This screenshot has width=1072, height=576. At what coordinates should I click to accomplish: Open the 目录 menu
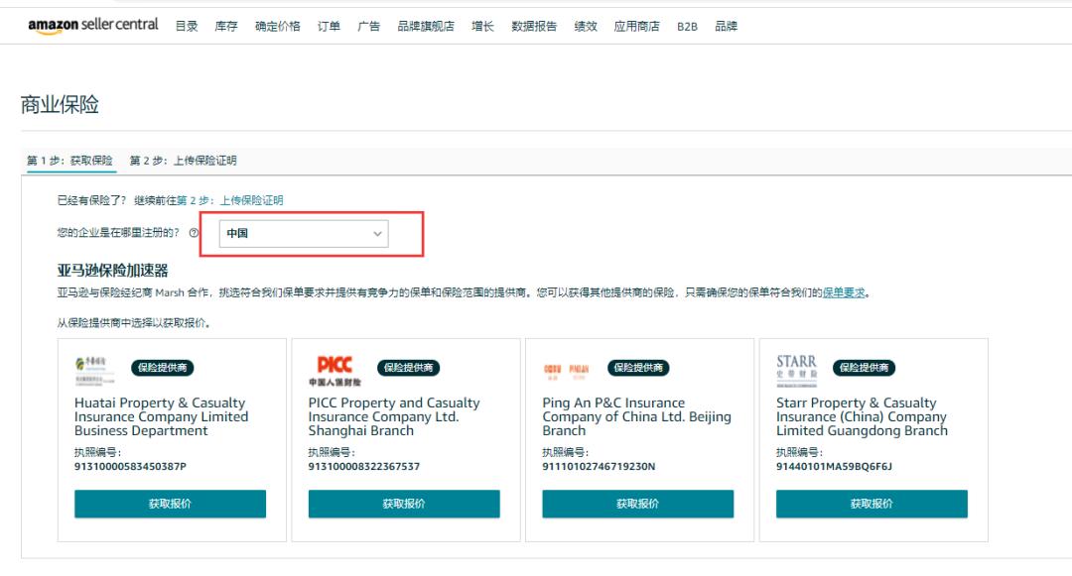pos(187,27)
